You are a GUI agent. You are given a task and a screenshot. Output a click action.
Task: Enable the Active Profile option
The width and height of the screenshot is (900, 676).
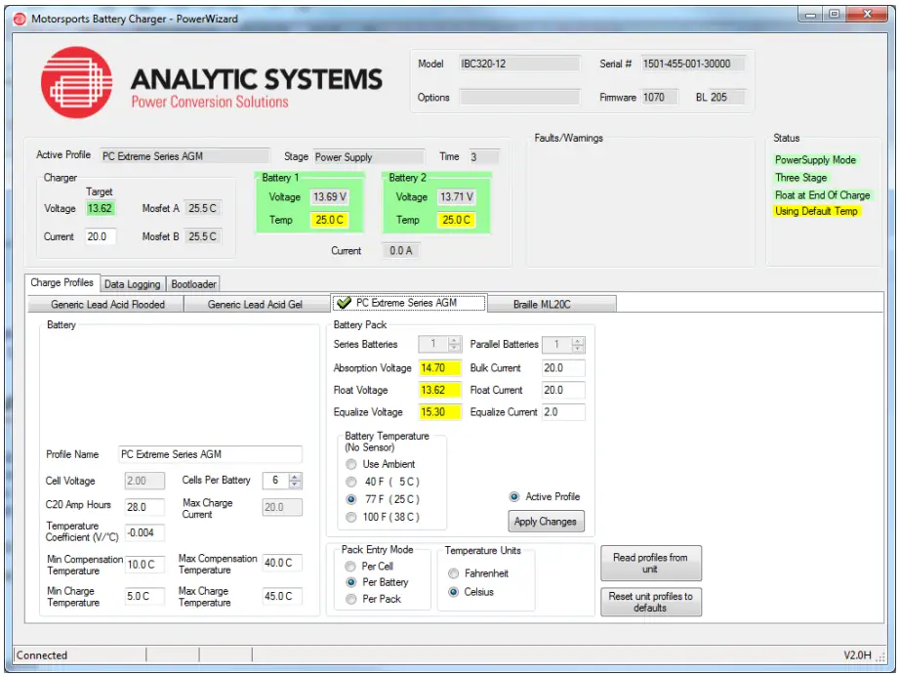514,497
